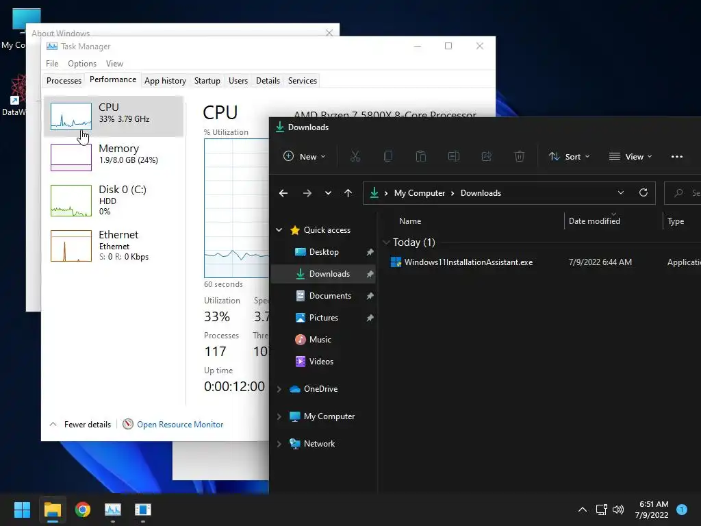Click the Copy icon in Explorer toolbar

pos(388,156)
